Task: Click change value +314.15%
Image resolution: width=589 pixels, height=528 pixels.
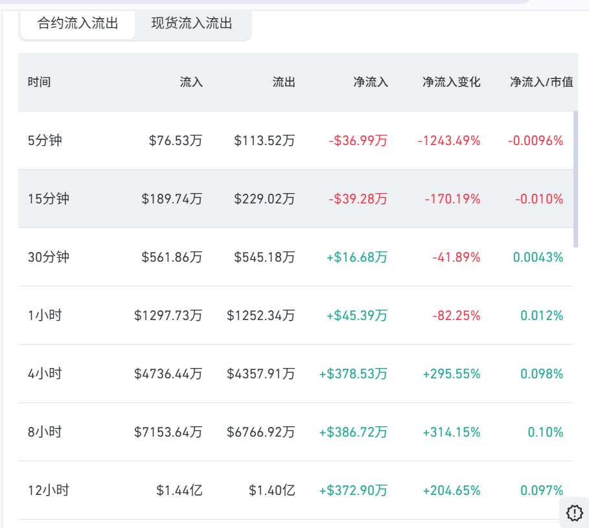Action: (452, 432)
